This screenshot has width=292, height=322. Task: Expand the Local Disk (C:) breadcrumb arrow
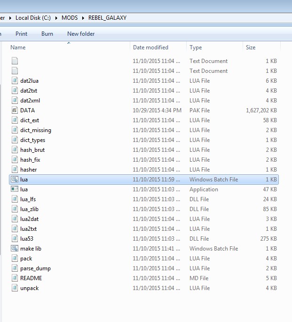coord(56,18)
